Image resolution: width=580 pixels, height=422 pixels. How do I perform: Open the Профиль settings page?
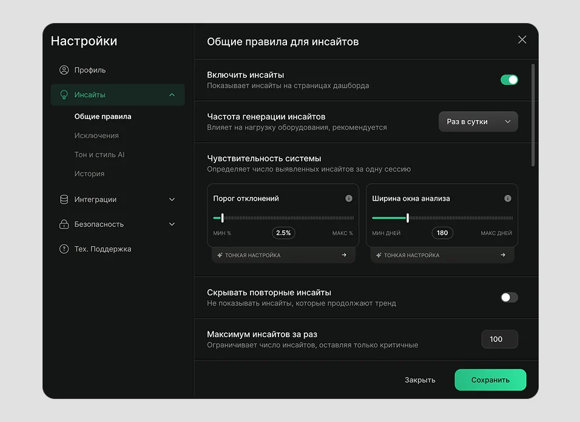click(118, 70)
